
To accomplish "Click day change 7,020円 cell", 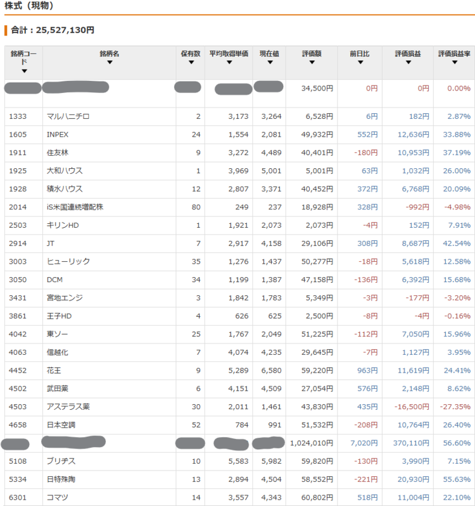I will 364,443.
